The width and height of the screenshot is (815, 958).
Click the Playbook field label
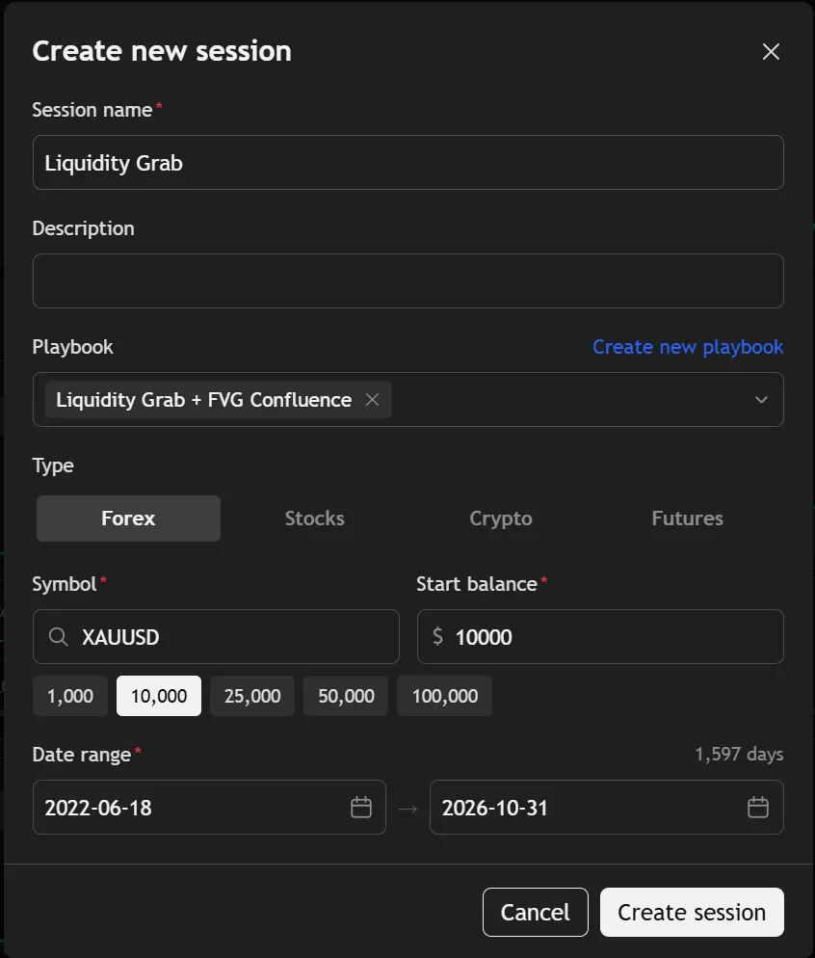click(x=72, y=347)
